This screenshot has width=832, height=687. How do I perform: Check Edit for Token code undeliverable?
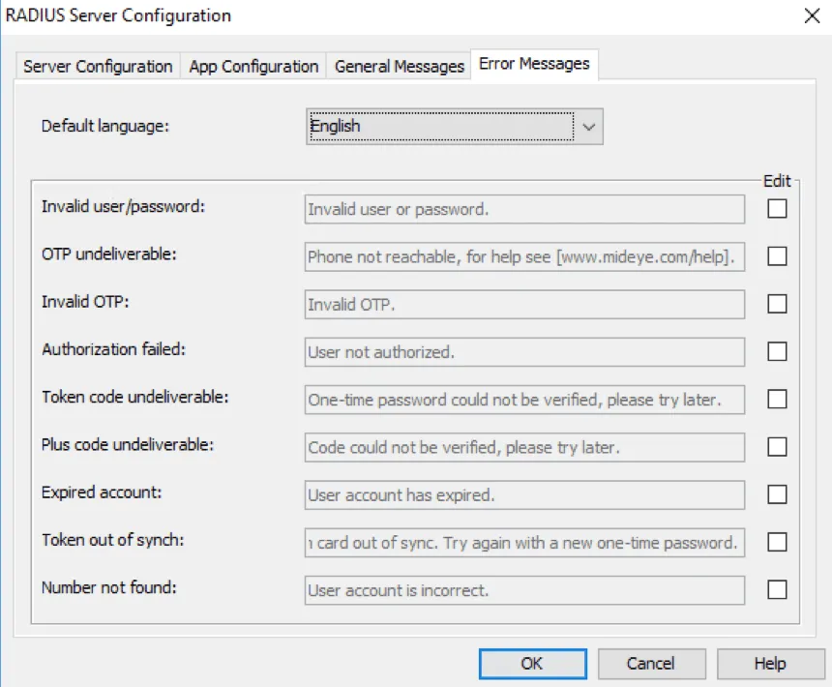tap(777, 399)
